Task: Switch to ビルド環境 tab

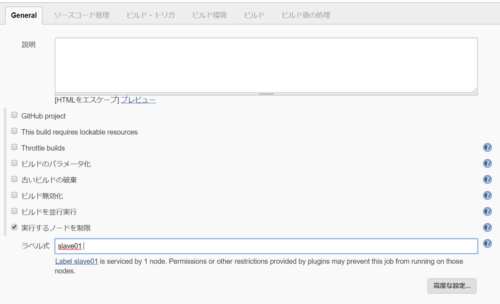Action: [209, 15]
